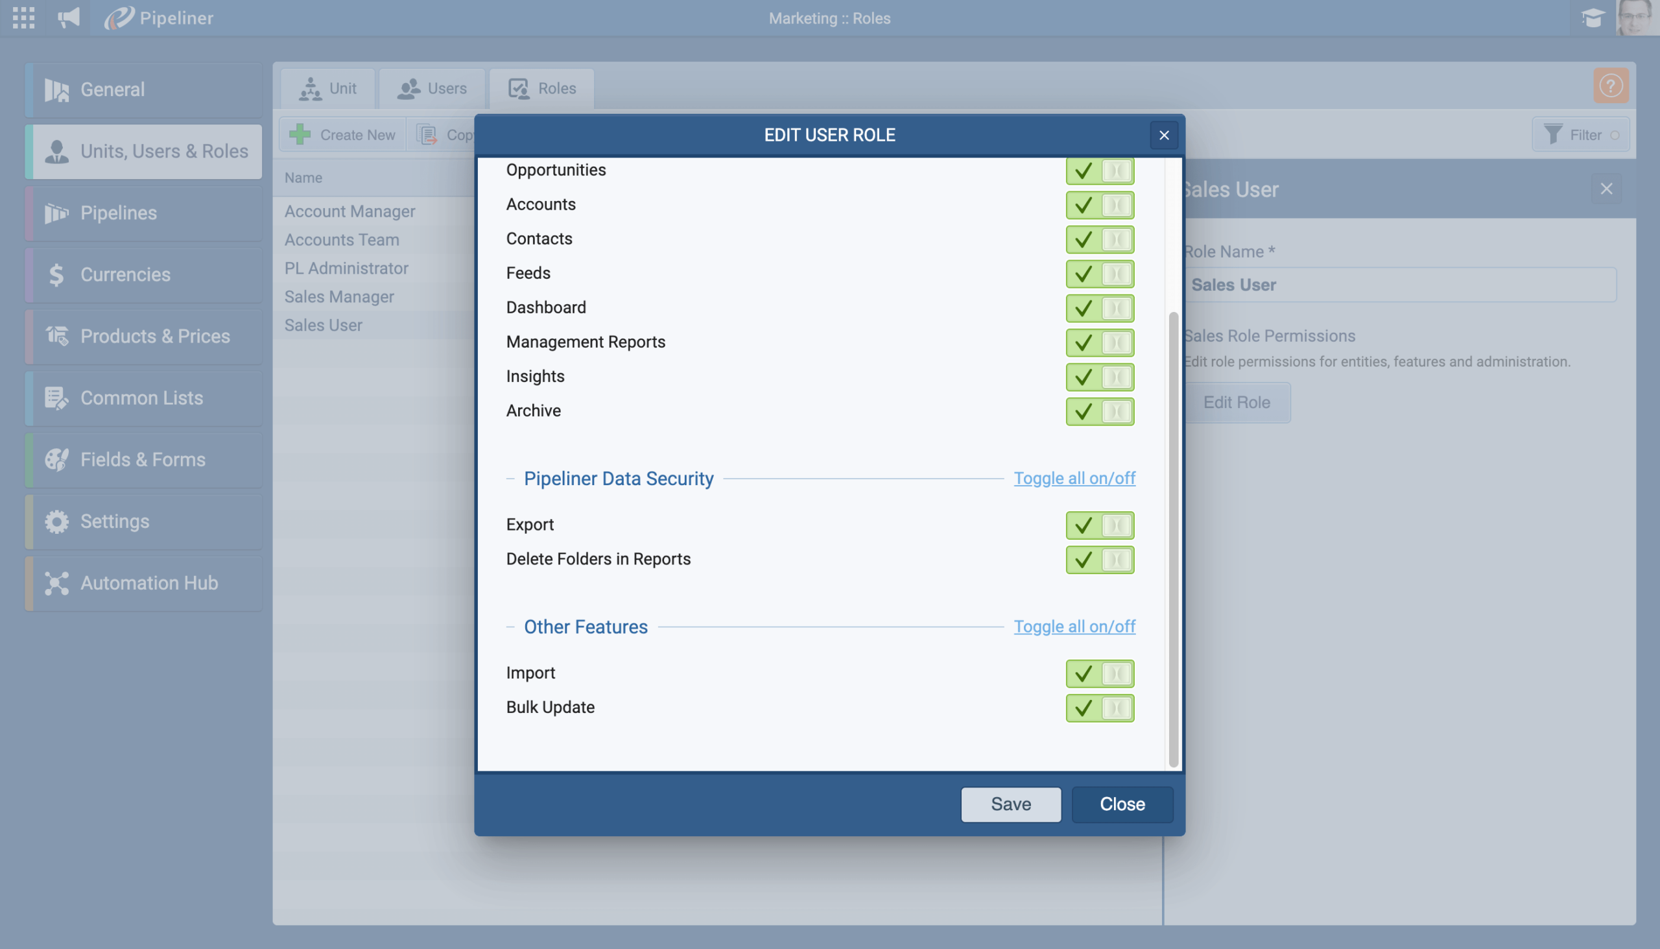Switch to the Users tab
The image size is (1660, 949).
point(432,88)
